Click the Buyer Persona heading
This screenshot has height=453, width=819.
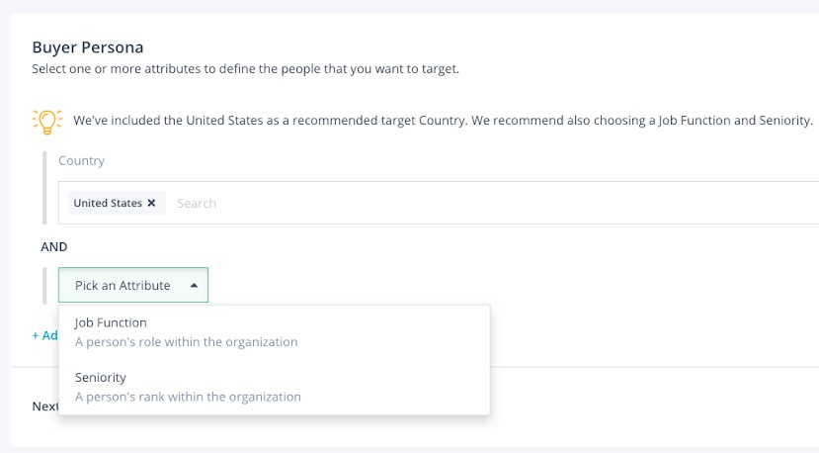click(x=88, y=47)
